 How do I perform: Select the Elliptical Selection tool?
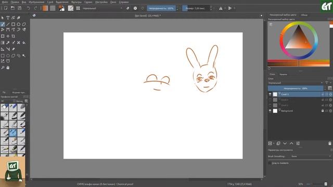point(8,56)
